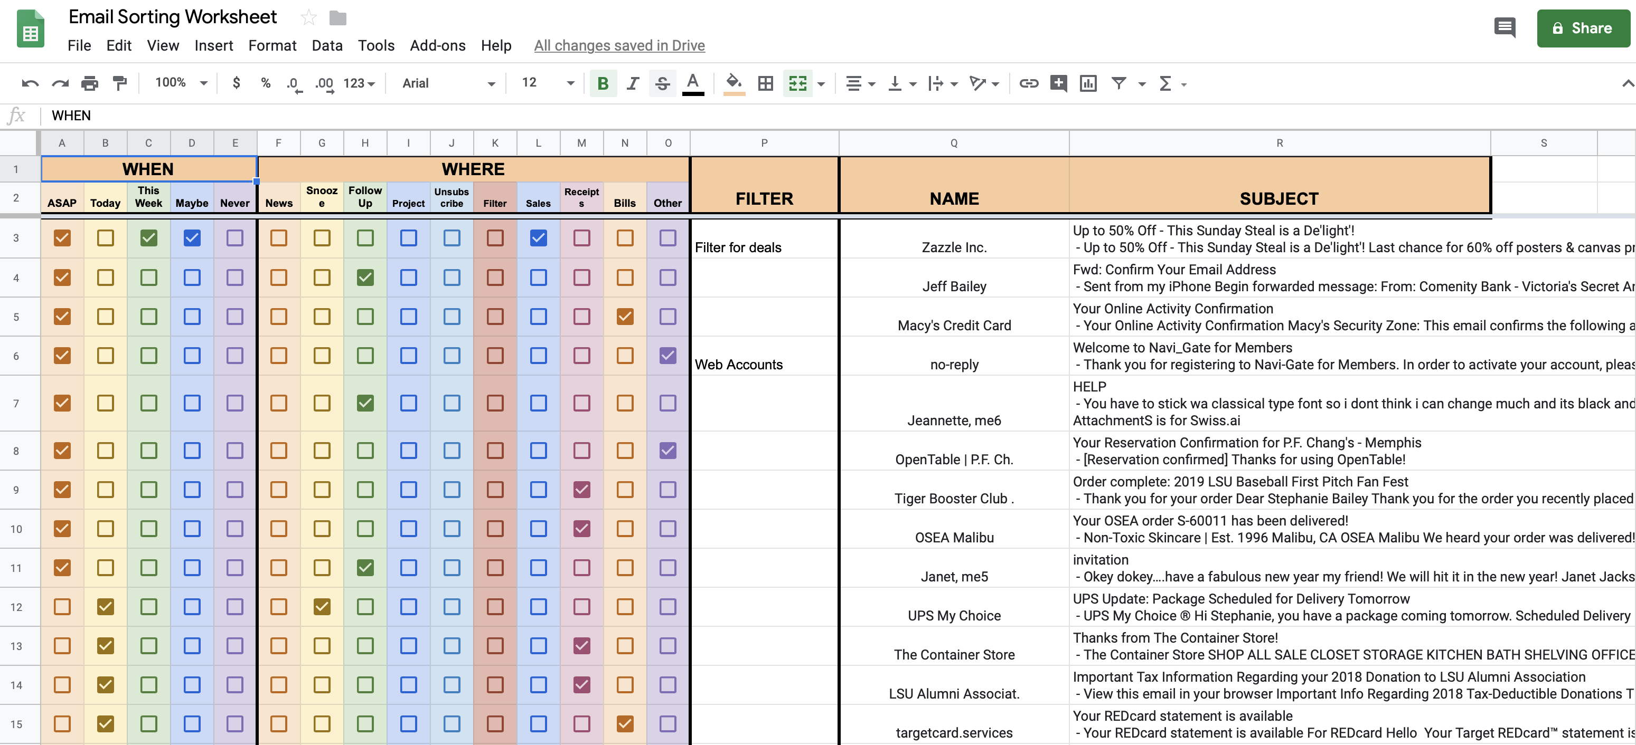
Task: Open the Tools menu
Action: [376, 46]
